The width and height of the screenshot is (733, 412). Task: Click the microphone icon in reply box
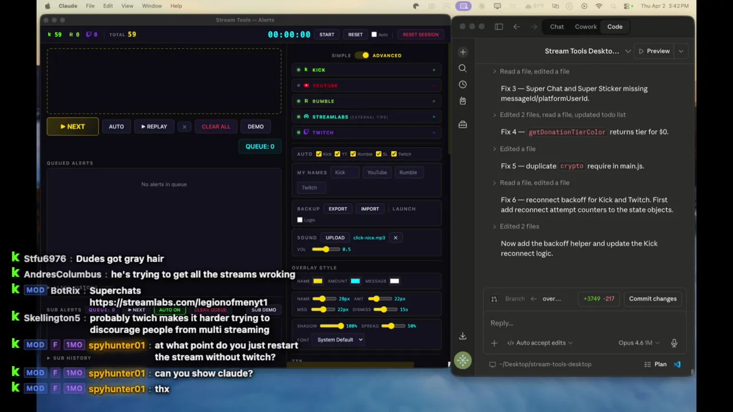(x=674, y=343)
